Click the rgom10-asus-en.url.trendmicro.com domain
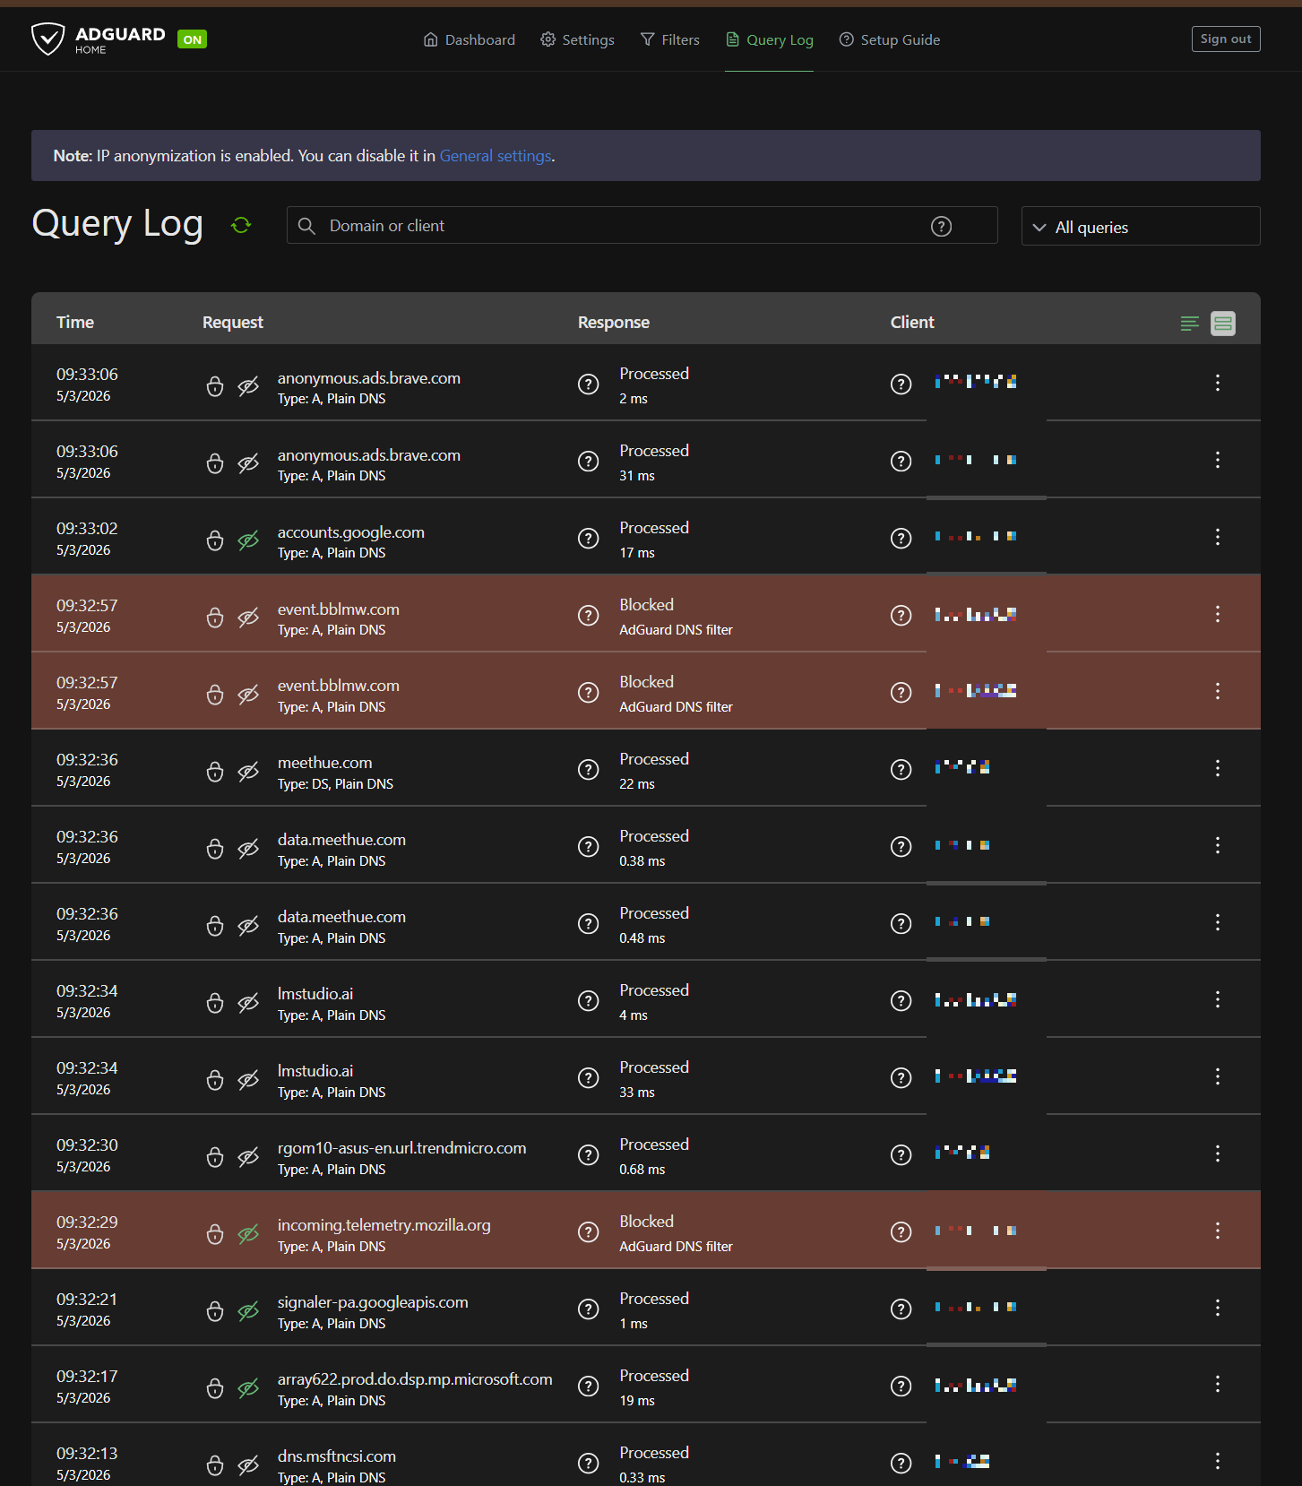Screen dimensions: 1302x1486 402,1148
